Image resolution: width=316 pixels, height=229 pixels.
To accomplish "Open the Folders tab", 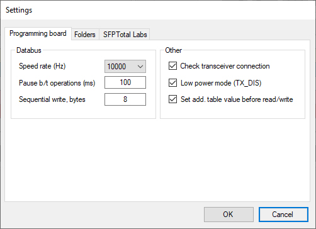I will [x=85, y=35].
